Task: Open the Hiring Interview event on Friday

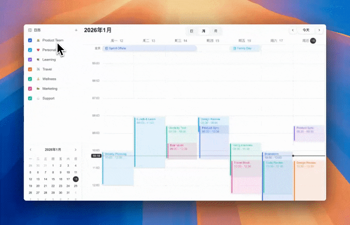Action: 246,151
